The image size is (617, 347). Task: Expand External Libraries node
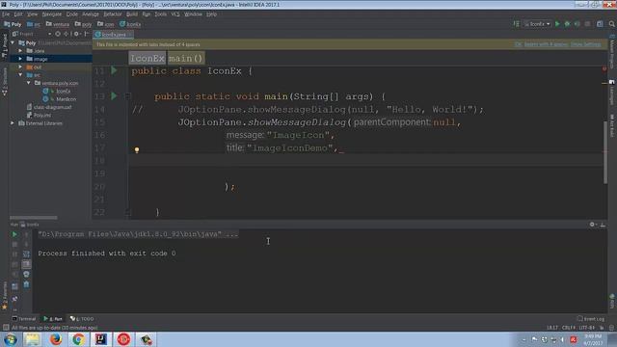(x=13, y=123)
